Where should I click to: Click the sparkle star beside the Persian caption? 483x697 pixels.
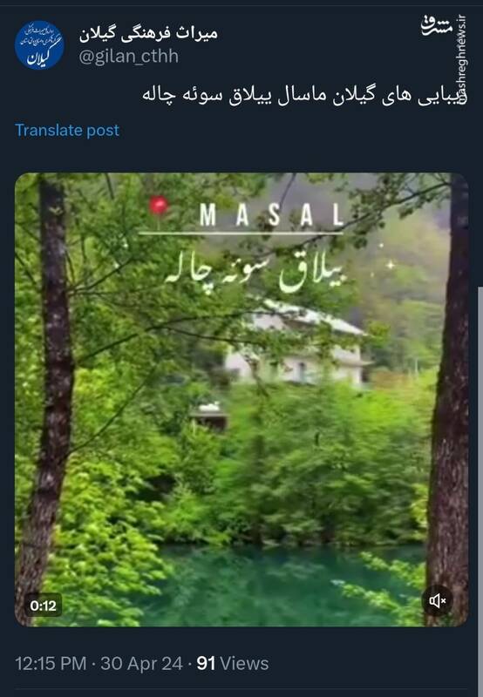click(390, 265)
